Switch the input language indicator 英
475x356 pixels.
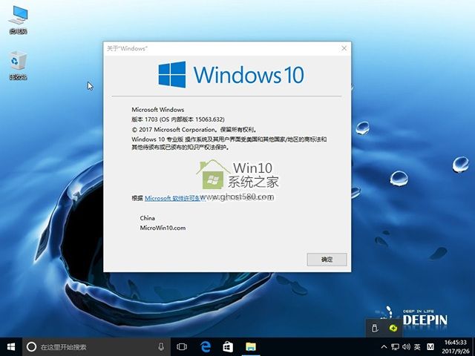[417, 347]
